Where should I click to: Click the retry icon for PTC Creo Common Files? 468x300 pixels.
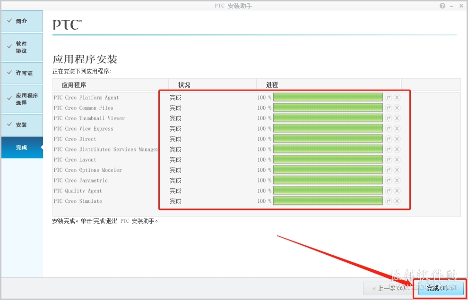click(x=388, y=108)
